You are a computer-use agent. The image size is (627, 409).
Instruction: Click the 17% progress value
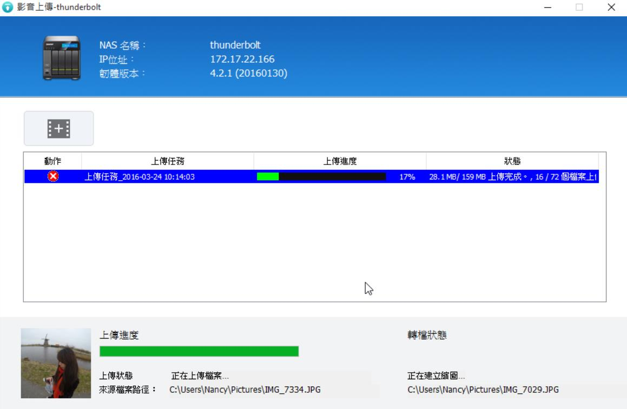pyautogui.click(x=407, y=177)
